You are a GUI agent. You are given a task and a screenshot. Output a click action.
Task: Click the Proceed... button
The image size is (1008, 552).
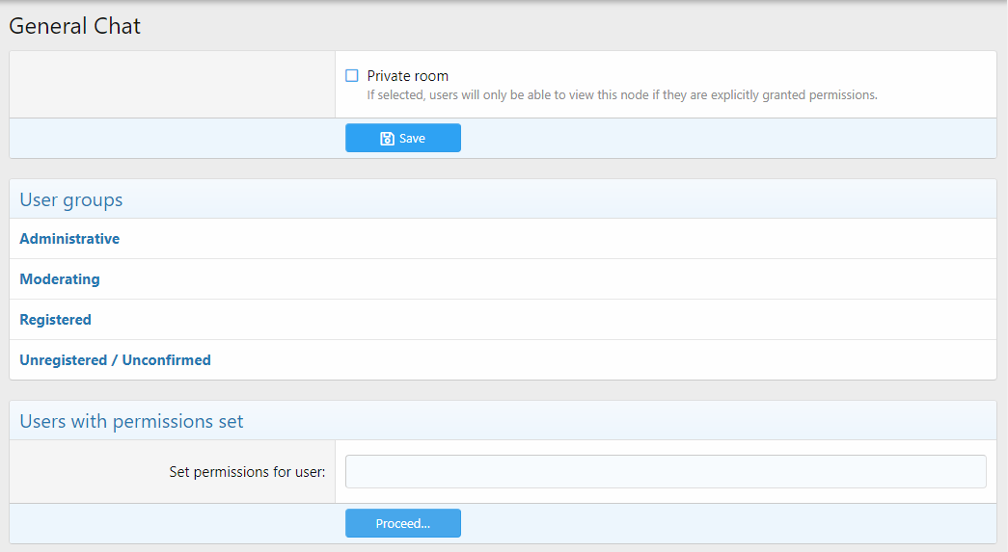[x=403, y=523]
